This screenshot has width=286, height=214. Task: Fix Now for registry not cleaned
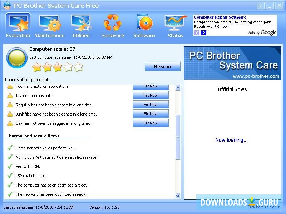click(151, 105)
